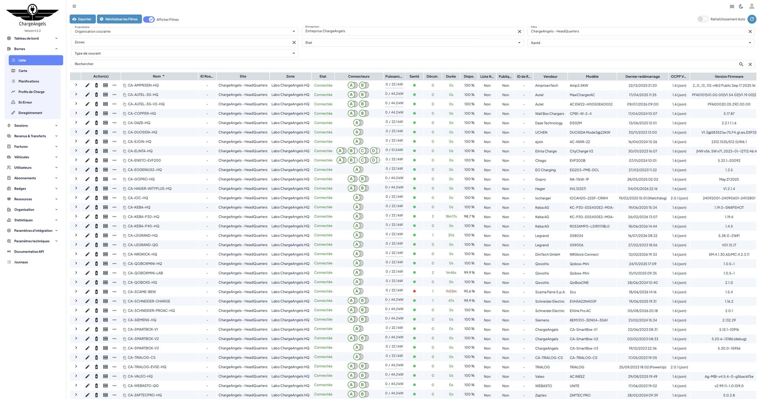The height and width of the screenshot is (399, 758).
Task: Sort by the Santé column header
Action: click(x=414, y=77)
